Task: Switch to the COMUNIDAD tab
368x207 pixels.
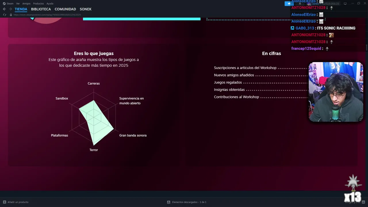Action: [x=65, y=9]
